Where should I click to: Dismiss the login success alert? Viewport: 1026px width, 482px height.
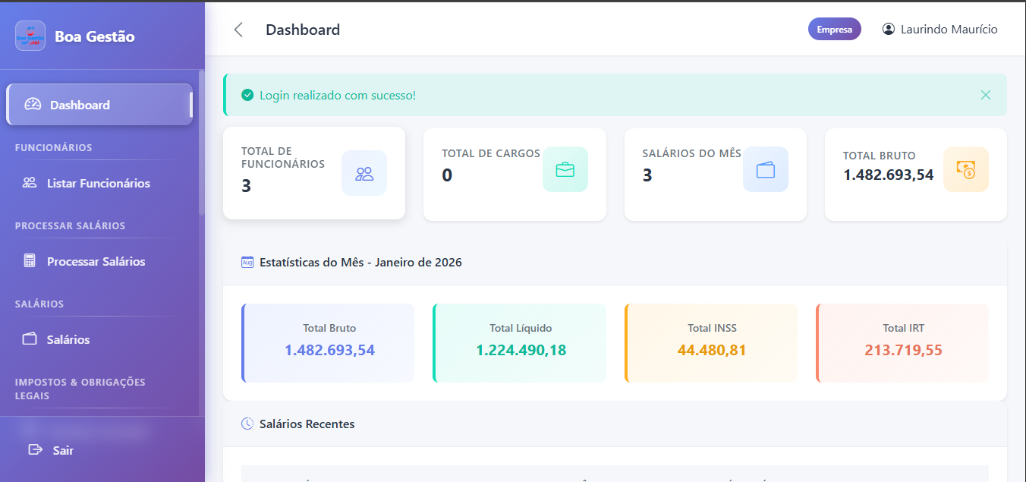(x=986, y=95)
